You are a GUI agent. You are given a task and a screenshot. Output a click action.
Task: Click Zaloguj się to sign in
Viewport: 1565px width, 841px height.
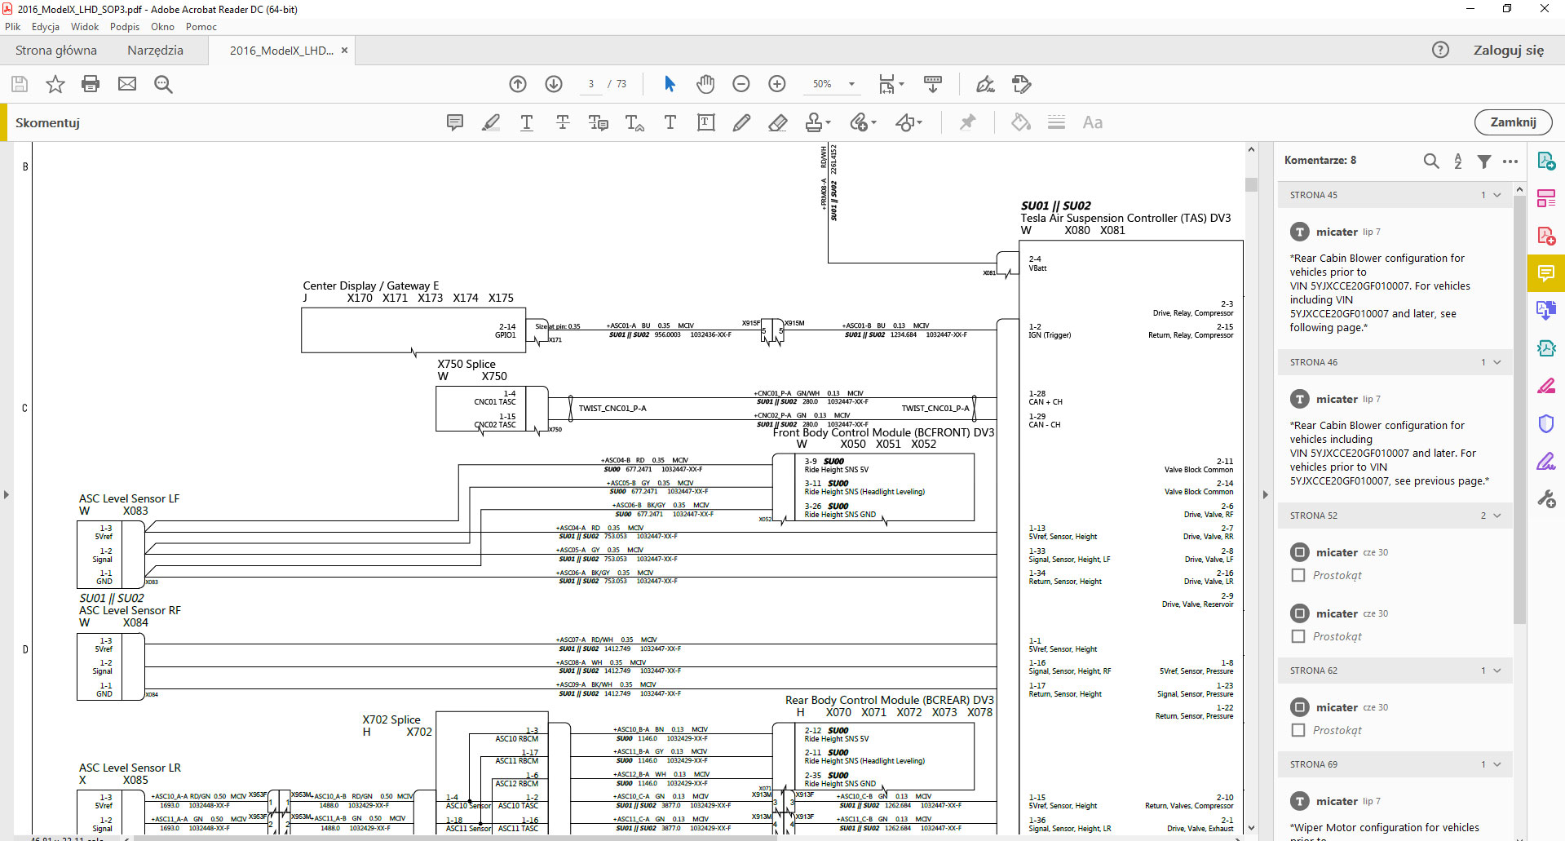[x=1509, y=50]
